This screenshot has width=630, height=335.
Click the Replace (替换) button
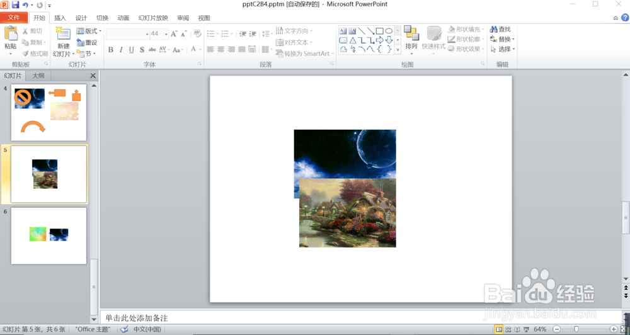pos(502,39)
